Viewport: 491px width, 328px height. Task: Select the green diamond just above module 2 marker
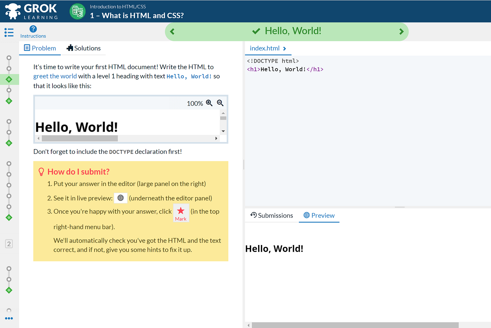click(9, 218)
